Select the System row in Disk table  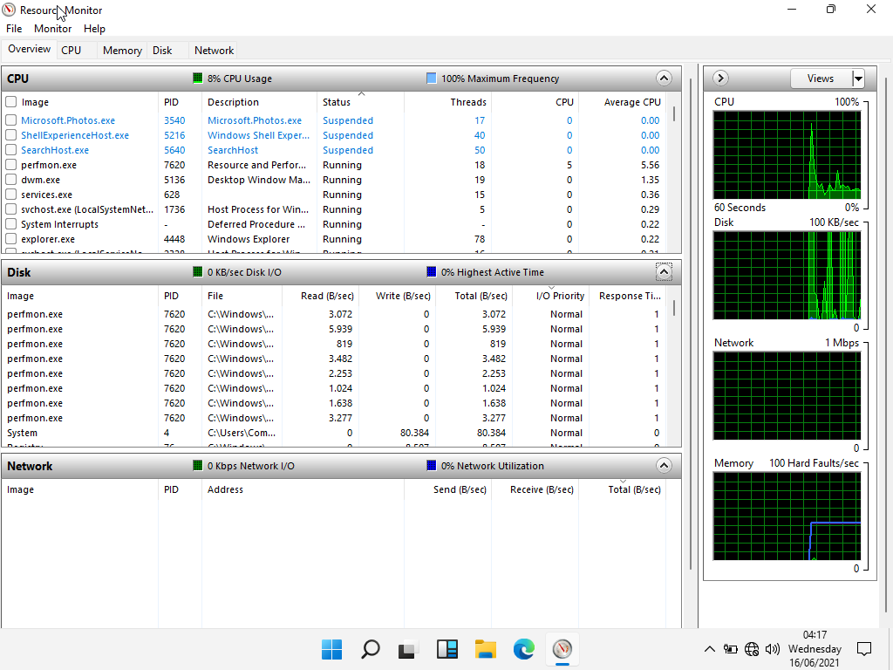point(334,433)
